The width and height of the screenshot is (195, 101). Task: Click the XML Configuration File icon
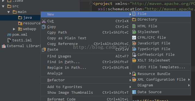134,80
